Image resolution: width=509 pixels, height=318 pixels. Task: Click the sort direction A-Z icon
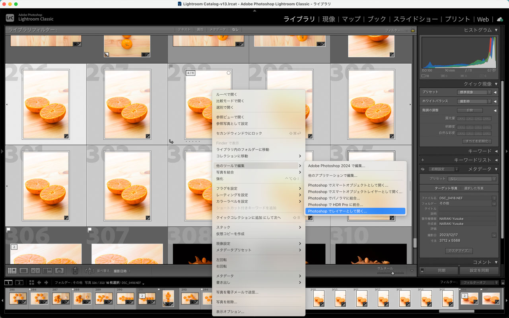pyautogui.click(x=89, y=270)
